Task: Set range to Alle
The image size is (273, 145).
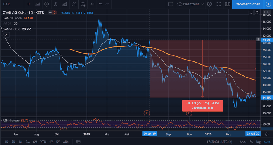Action: point(66,142)
